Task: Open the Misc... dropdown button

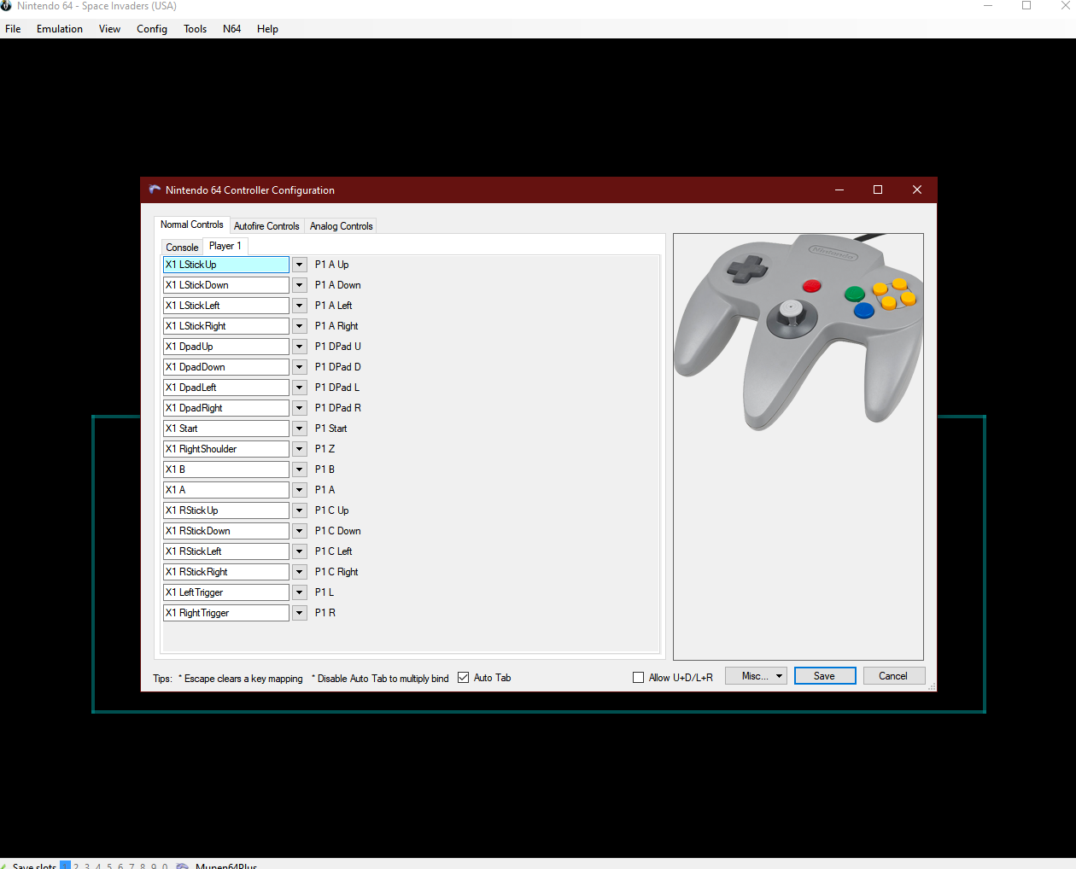Action: (x=756, y=676)
